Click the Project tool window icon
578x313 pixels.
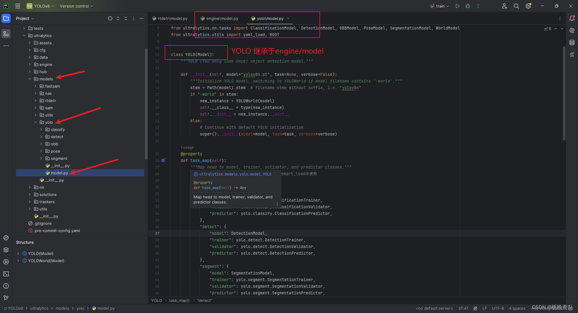6,18
